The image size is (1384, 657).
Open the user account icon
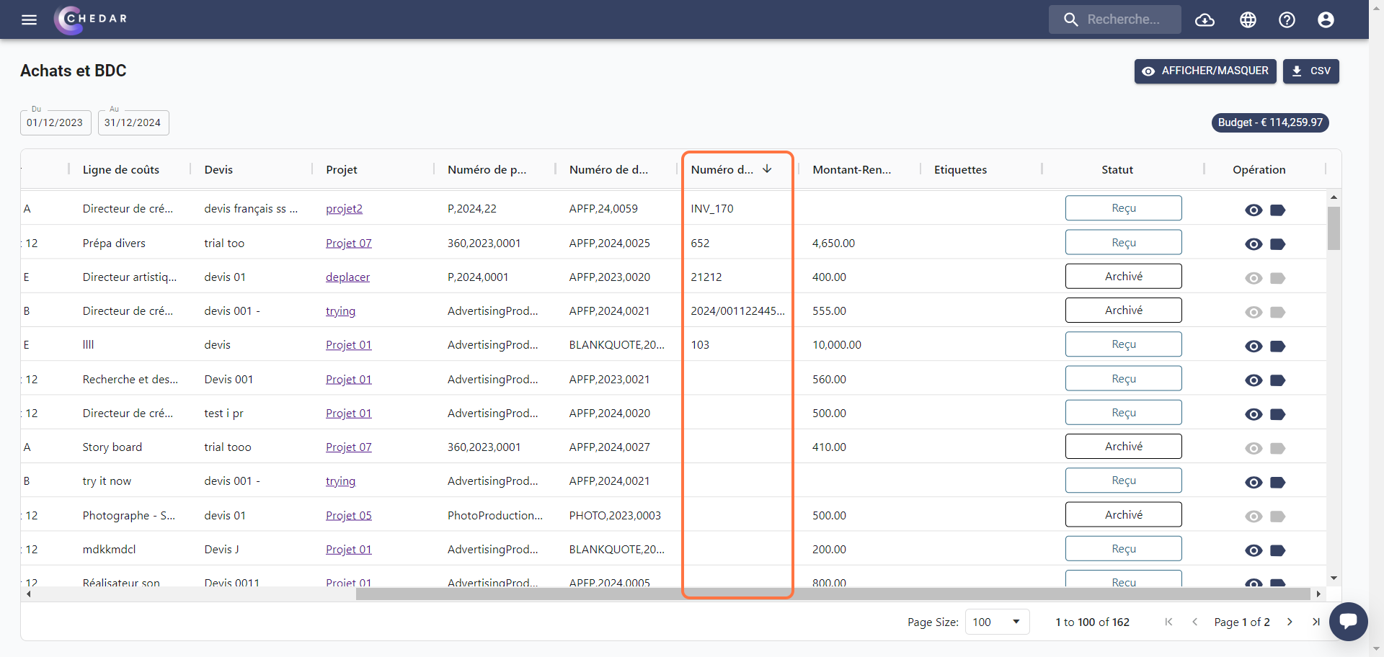(1326, 20)
